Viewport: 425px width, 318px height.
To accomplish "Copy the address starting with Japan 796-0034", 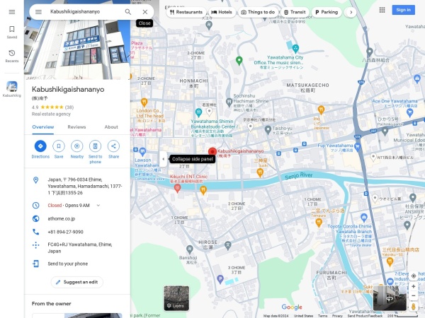I will [x=77, y=186].
